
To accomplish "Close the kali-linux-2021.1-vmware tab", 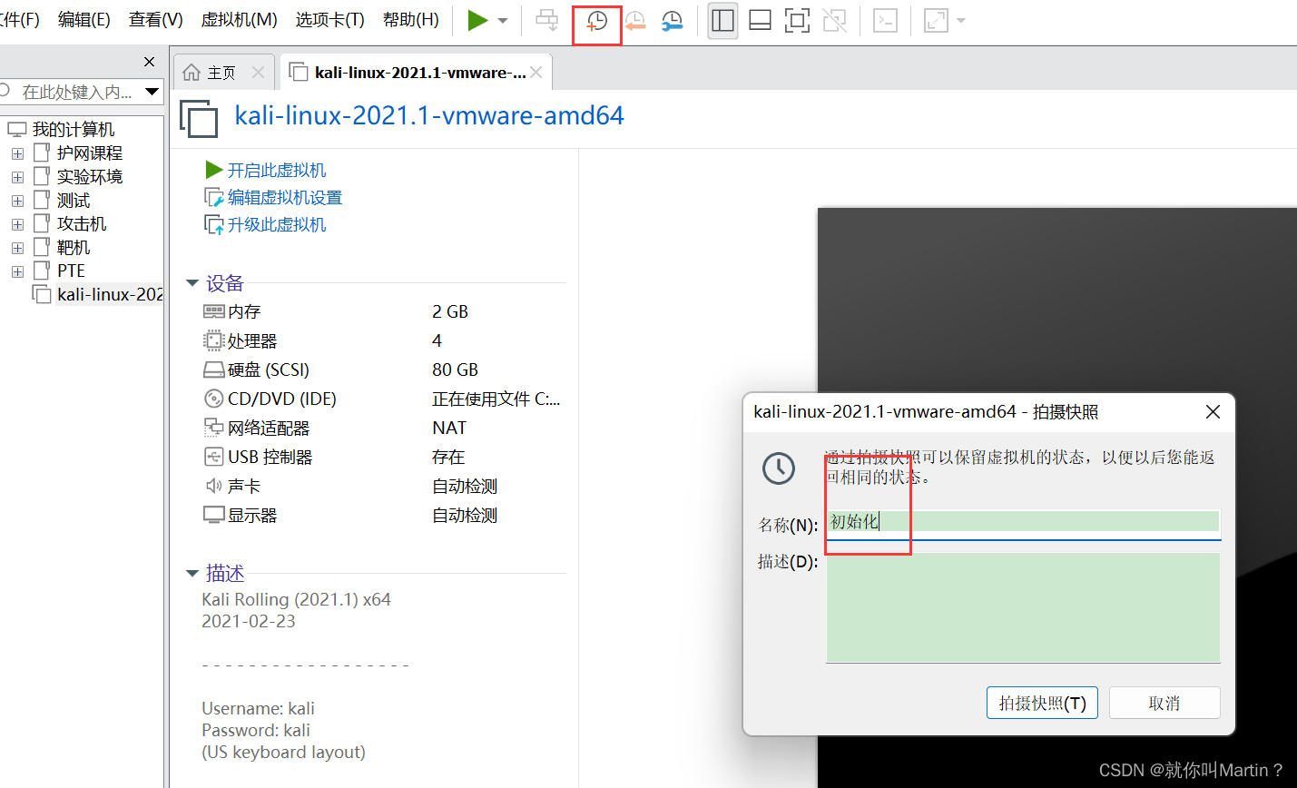I will (x=536, y=73).
